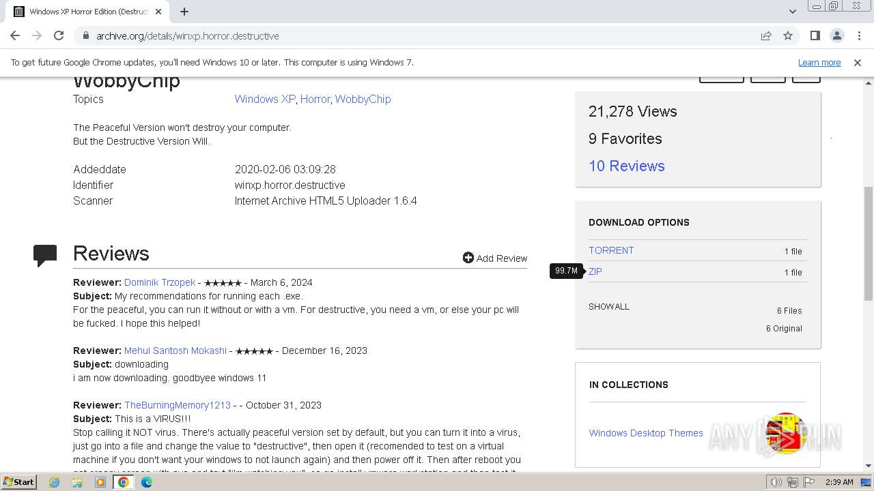Expand the tab search dropdown arrow
Image resolution: width=874 pixels, height=491 pixels.
pos(792,12)
